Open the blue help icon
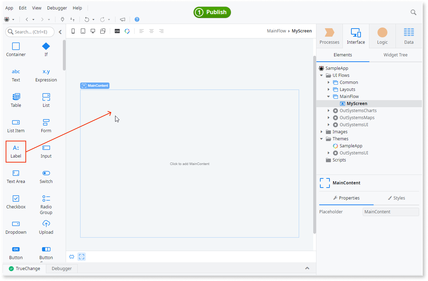This screenshot has height=281, width=428. tap(137, 19)
